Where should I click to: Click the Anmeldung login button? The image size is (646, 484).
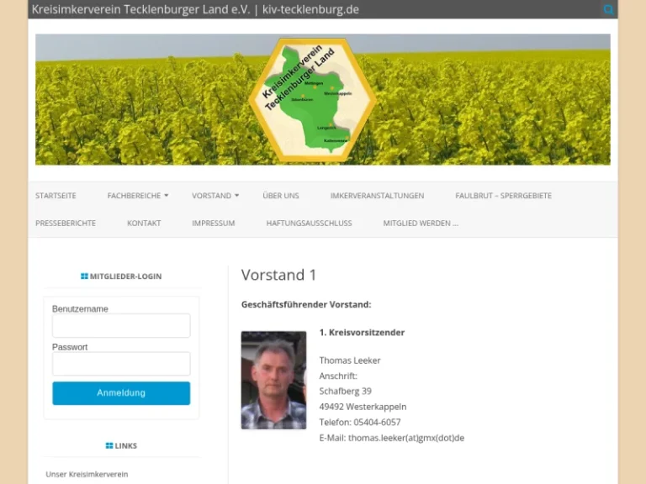click(x=121, y=393)
